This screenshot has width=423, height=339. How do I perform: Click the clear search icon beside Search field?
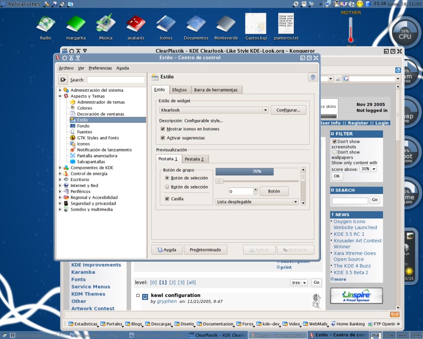pos(63,80)
